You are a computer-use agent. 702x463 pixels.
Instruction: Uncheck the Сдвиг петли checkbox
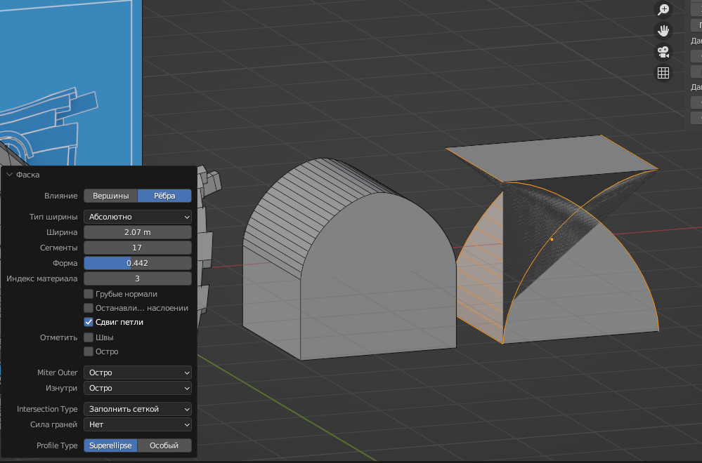click(x=89, y=322)
